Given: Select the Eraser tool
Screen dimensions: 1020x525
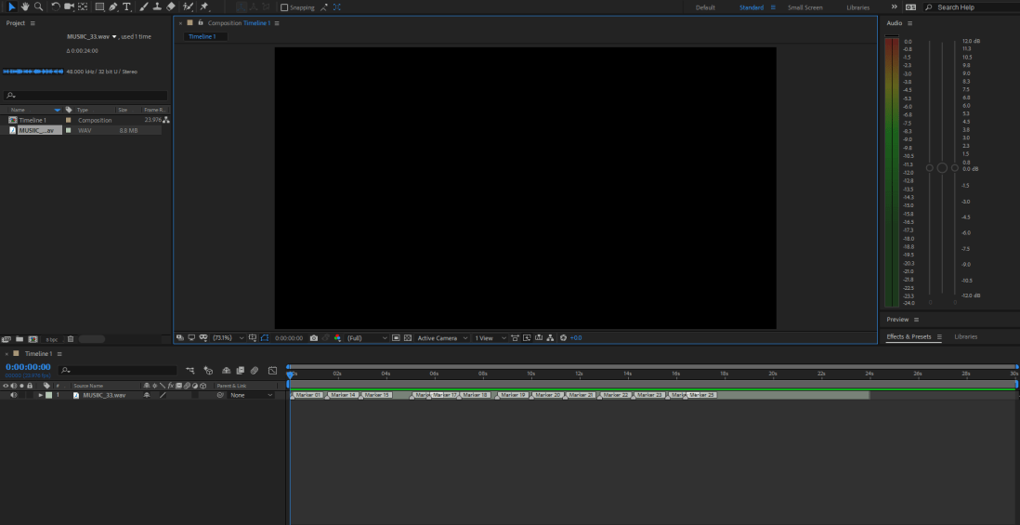Looking at the screenshot, I should [170, 7].
